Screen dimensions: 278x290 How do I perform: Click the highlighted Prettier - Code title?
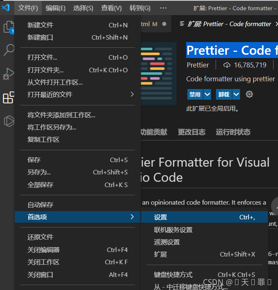[x=232, y=50]
